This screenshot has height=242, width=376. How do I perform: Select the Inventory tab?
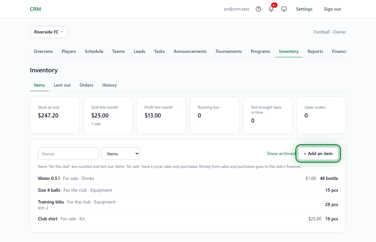click(x=289, y=51)
